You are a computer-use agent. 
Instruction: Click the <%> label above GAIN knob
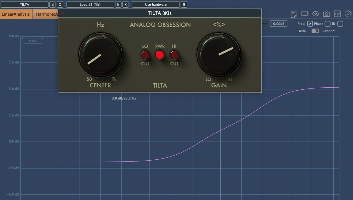click(219, 25)
